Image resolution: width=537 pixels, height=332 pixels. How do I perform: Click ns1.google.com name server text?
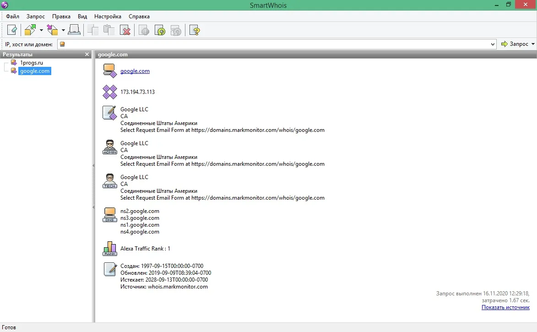point(140,225)
